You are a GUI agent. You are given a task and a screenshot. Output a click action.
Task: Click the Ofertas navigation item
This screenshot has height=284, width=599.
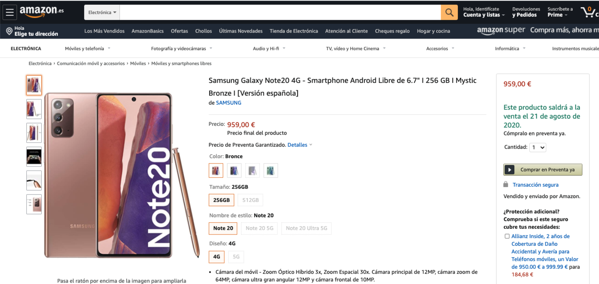[x=179, y=31]
